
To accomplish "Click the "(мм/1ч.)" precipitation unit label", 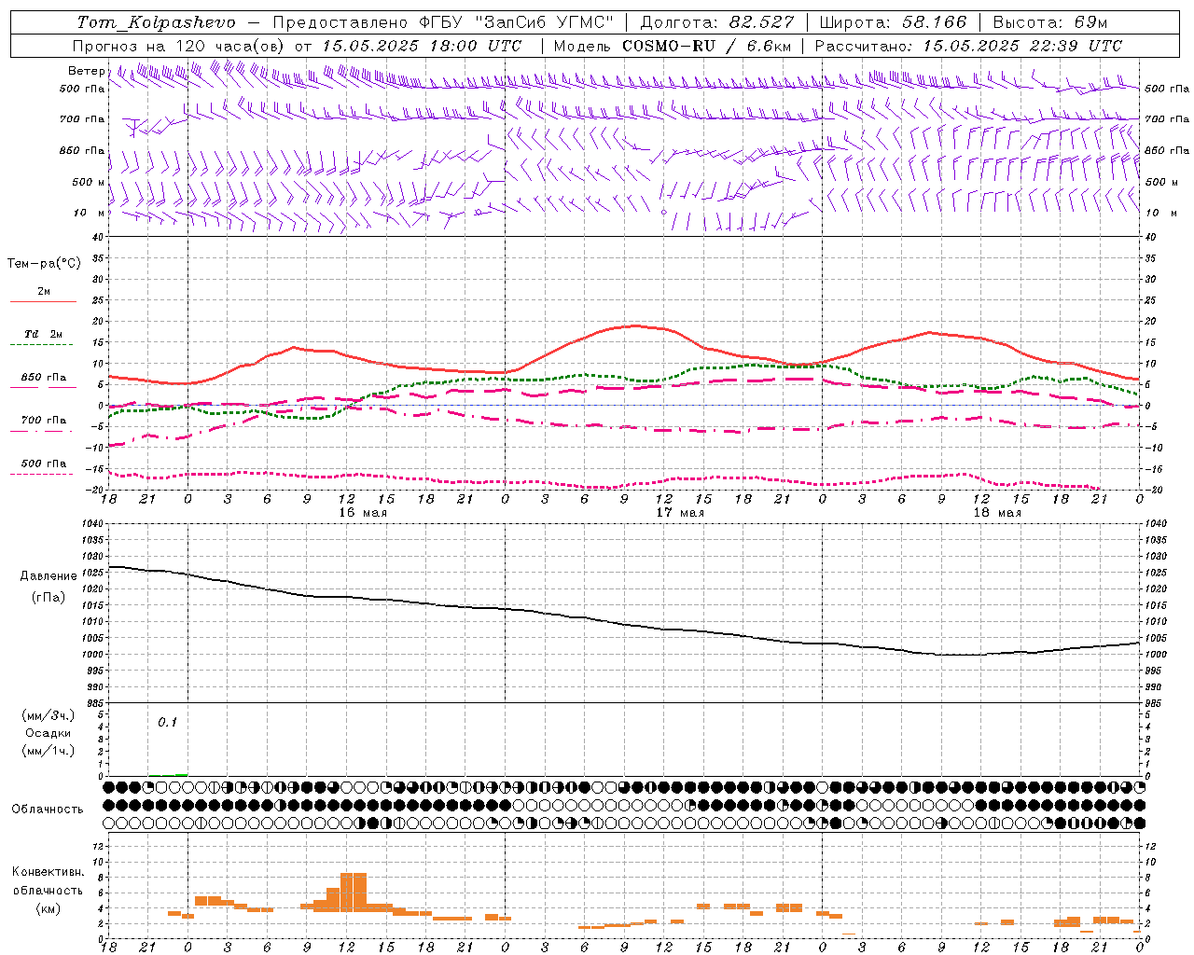I will tap(49, 751).
